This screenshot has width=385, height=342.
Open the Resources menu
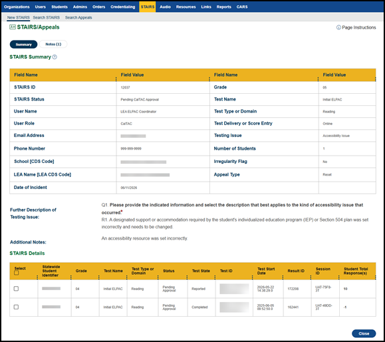click(186, 7)
